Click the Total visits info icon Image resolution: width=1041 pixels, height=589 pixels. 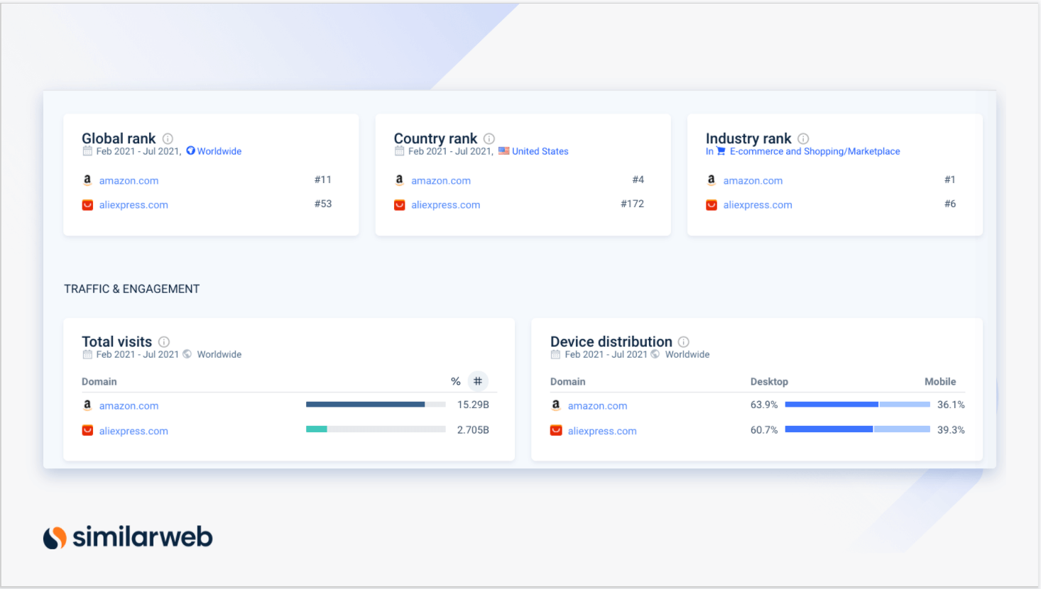pos(164,342)
